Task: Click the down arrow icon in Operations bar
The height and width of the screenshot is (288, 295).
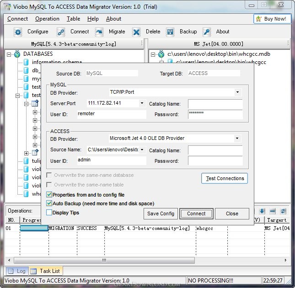Action: (x=262, y=211)
